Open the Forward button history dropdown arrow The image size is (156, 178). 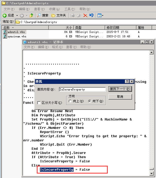pyautogui.click(x=27, y=15)
